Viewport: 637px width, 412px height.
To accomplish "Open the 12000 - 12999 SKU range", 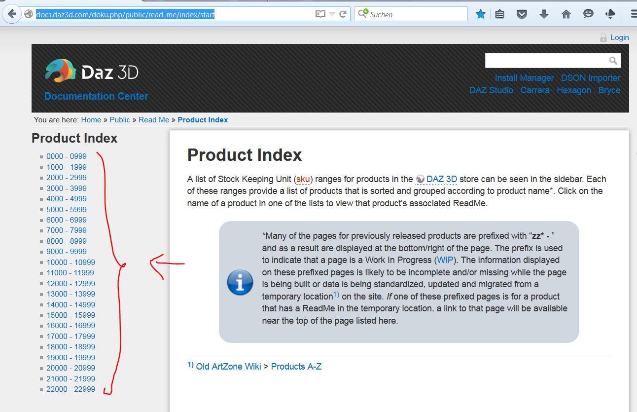I will pyautogui.click(x=71, y=284).
